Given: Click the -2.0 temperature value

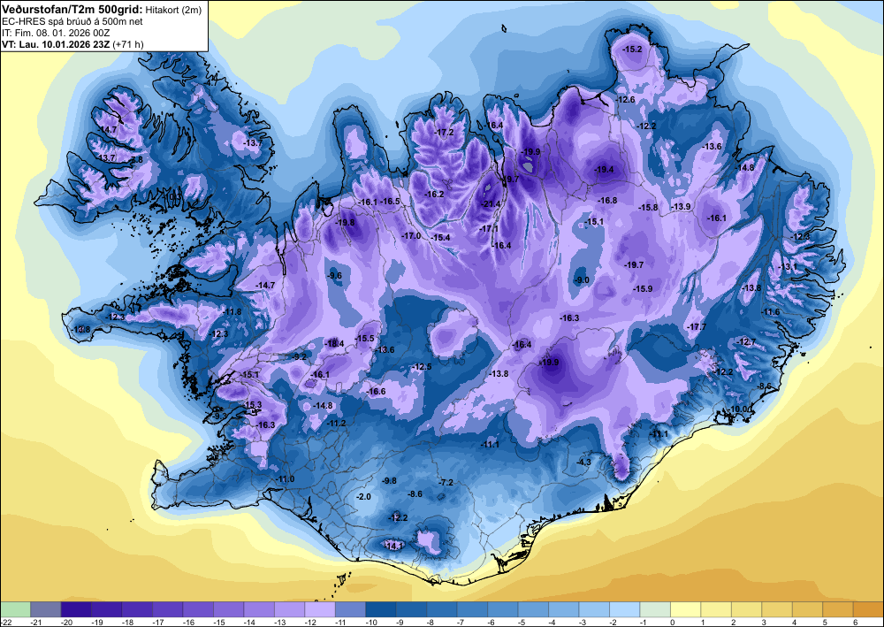Looking at the screenshot, I should tap(364, 496).
